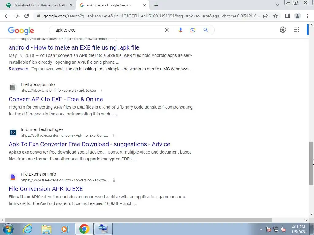Open Apk To Exe Converter Free Download result
This screenshot has width=314, height=235.
click(89, 144)
